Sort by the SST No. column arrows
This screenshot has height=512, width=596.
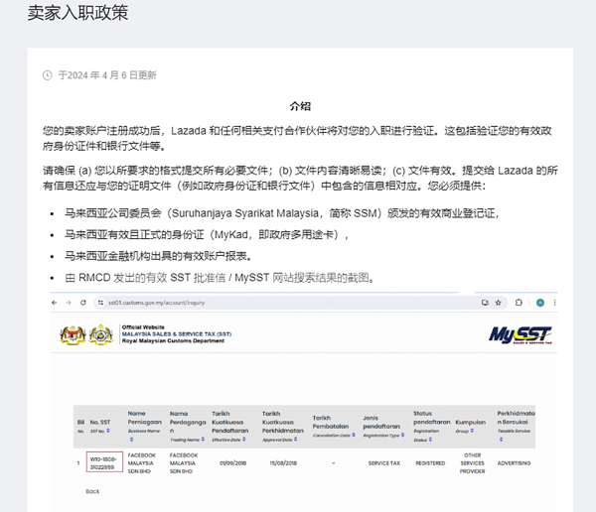[108, 431]
